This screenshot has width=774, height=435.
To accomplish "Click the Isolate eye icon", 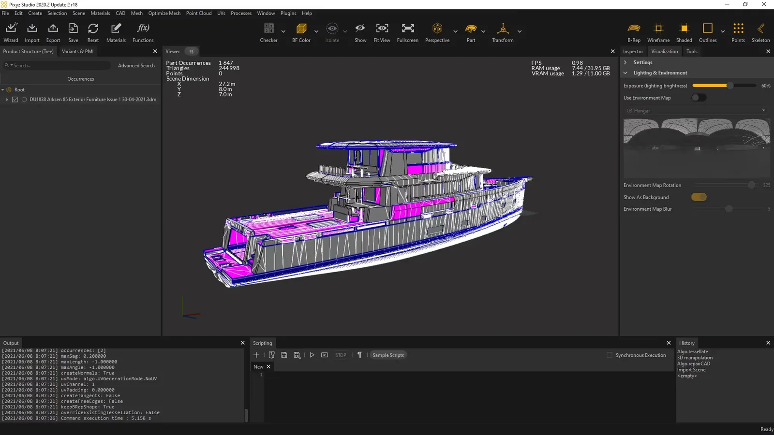I will click(332, 29).
